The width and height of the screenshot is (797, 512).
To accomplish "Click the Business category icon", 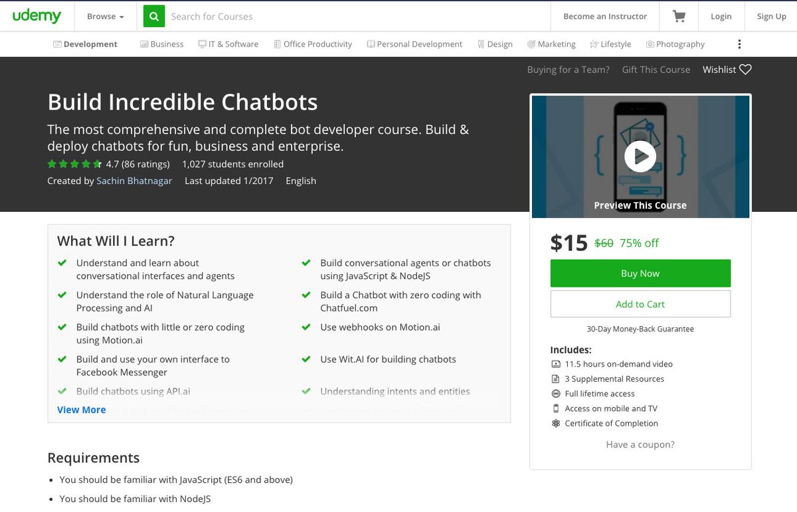I will coord(144,44).
